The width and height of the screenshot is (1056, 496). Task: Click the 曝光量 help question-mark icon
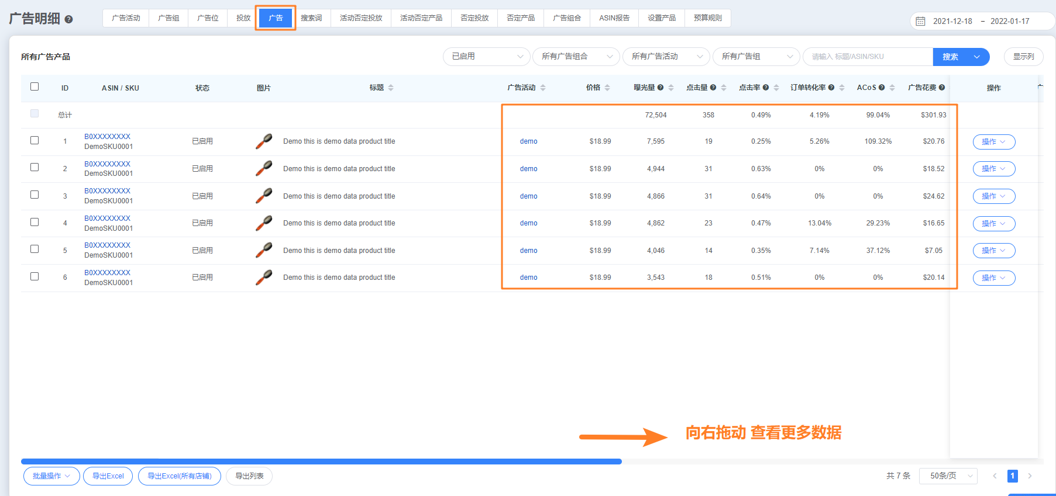point(661,88)
